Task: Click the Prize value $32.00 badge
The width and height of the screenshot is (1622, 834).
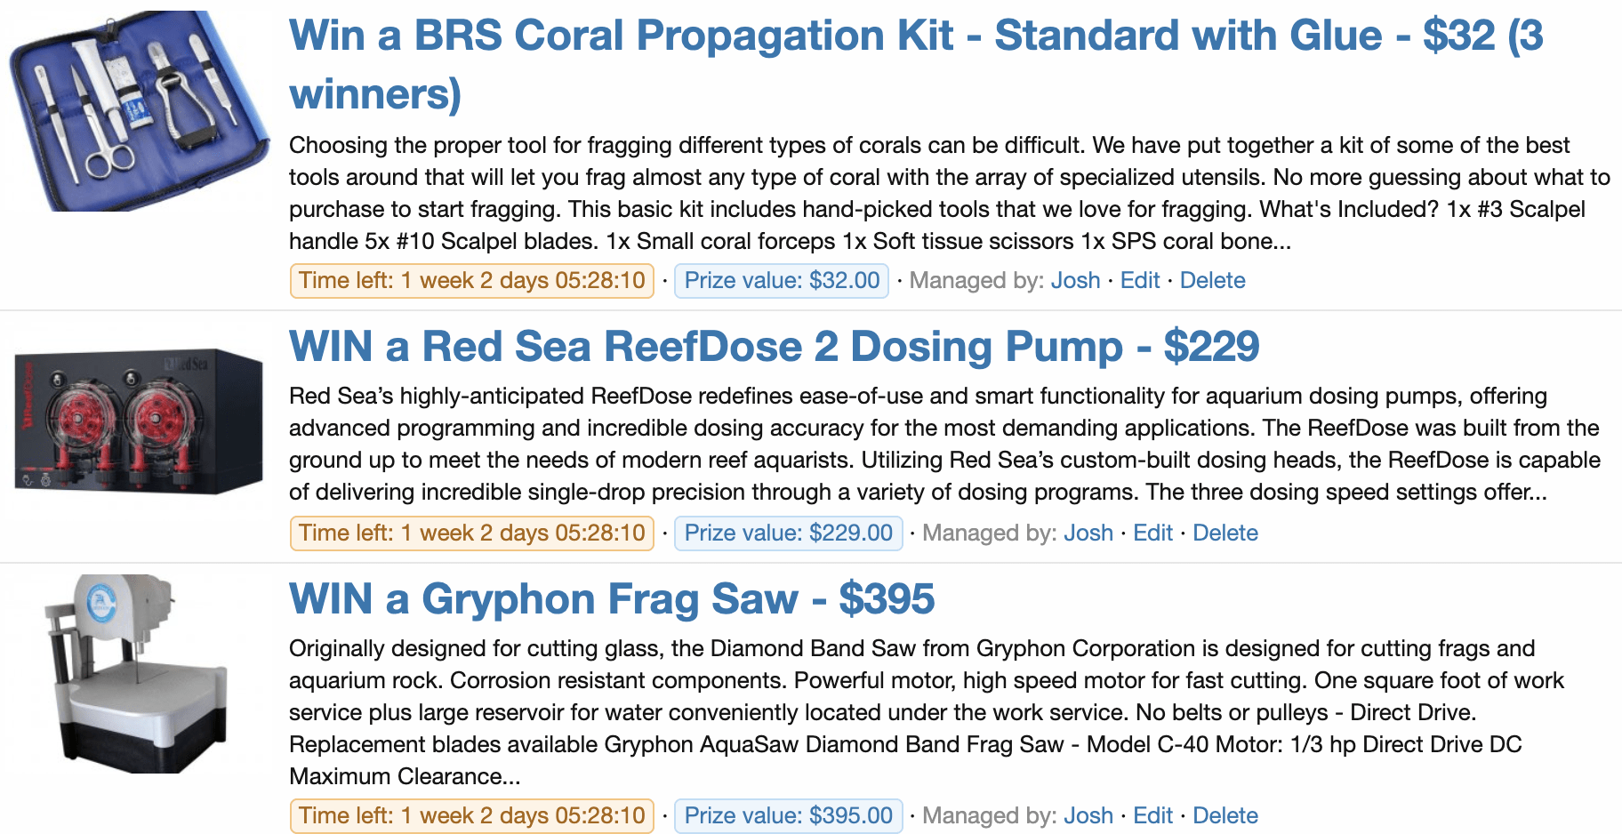Action: (x=782, y=281)
